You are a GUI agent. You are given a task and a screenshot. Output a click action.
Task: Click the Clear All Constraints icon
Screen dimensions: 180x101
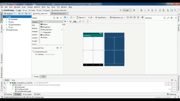point(80,21)
